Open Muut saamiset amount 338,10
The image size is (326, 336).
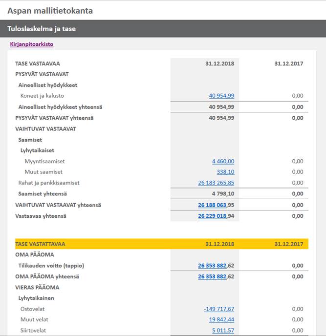point(225,172)
